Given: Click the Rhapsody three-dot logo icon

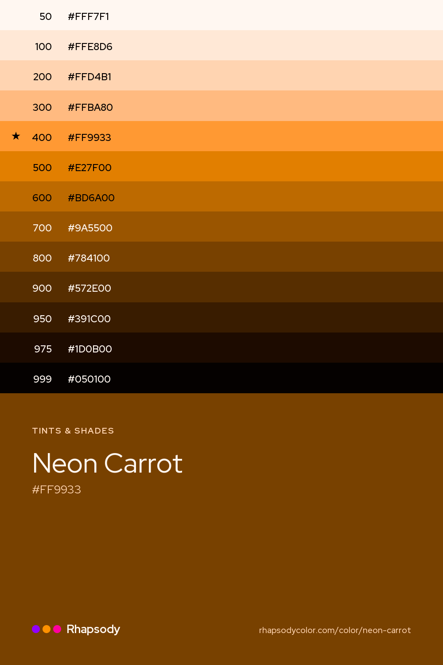Looking at the screenshot, I should 47,629.
